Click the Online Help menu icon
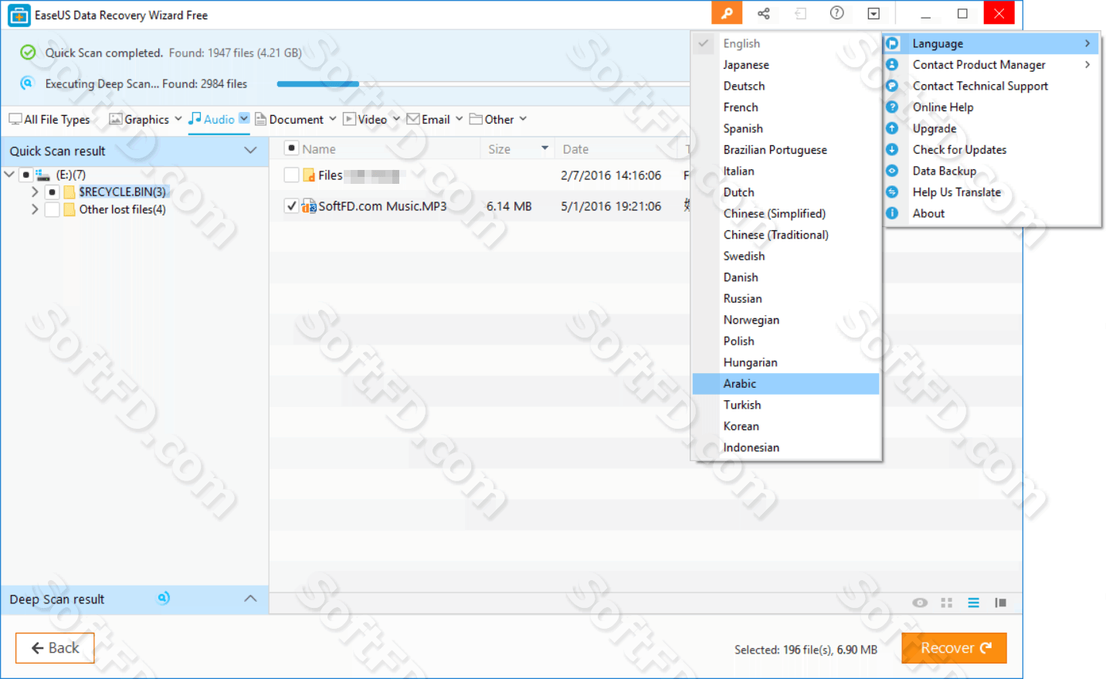Screen dimensions: 1106x679 892,107
